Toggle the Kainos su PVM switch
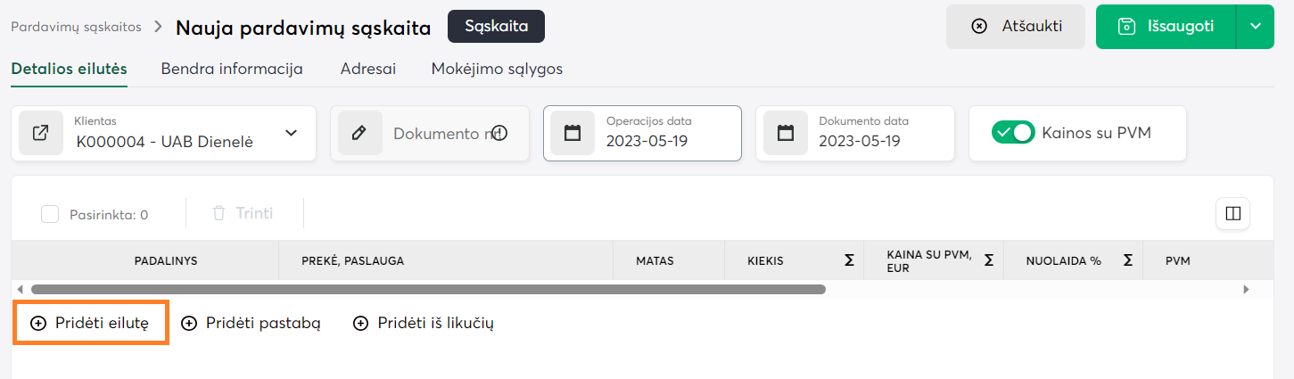1294x379 pixels. pos(1013,133)
